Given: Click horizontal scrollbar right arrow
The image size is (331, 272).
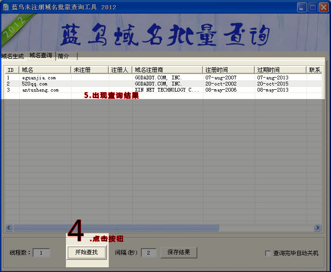Looking at the screenshot, I should [x=317, y=228].
